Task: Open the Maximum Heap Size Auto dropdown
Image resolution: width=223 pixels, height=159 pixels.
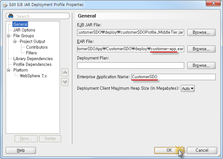Action: (x=188, y=88)
